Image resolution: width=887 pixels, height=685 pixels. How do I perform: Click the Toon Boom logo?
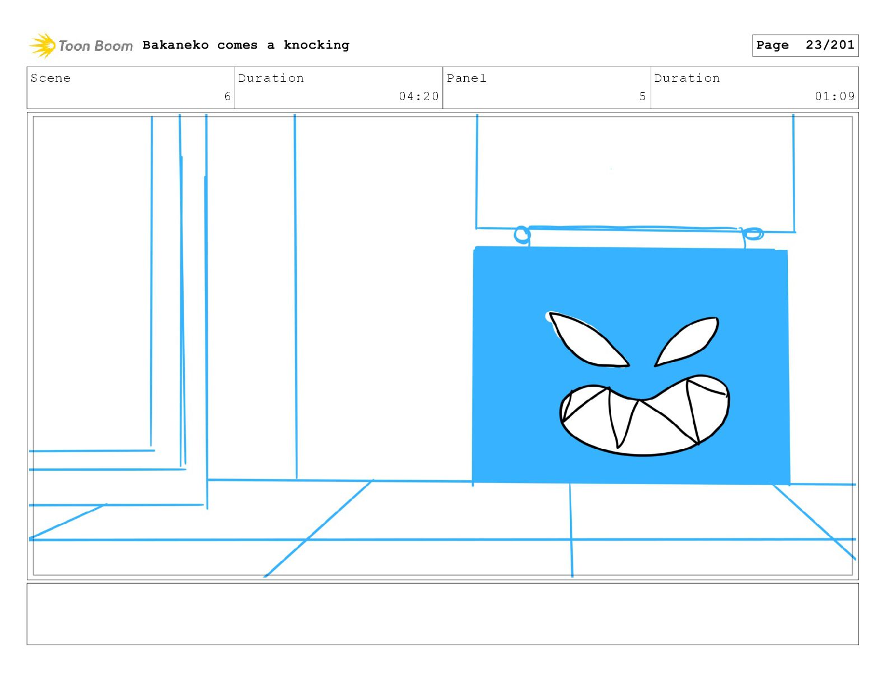[81, 45]
